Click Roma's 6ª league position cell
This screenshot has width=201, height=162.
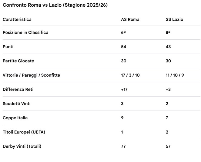click(123, 32)
